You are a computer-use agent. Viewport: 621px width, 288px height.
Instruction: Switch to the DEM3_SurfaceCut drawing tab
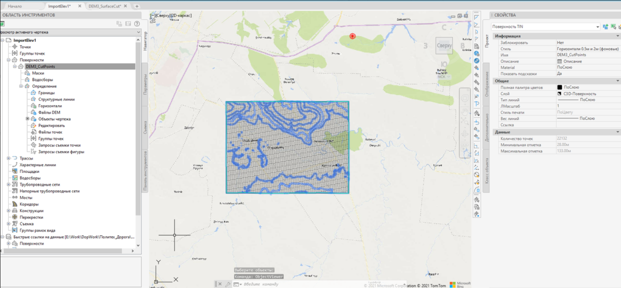105,6
